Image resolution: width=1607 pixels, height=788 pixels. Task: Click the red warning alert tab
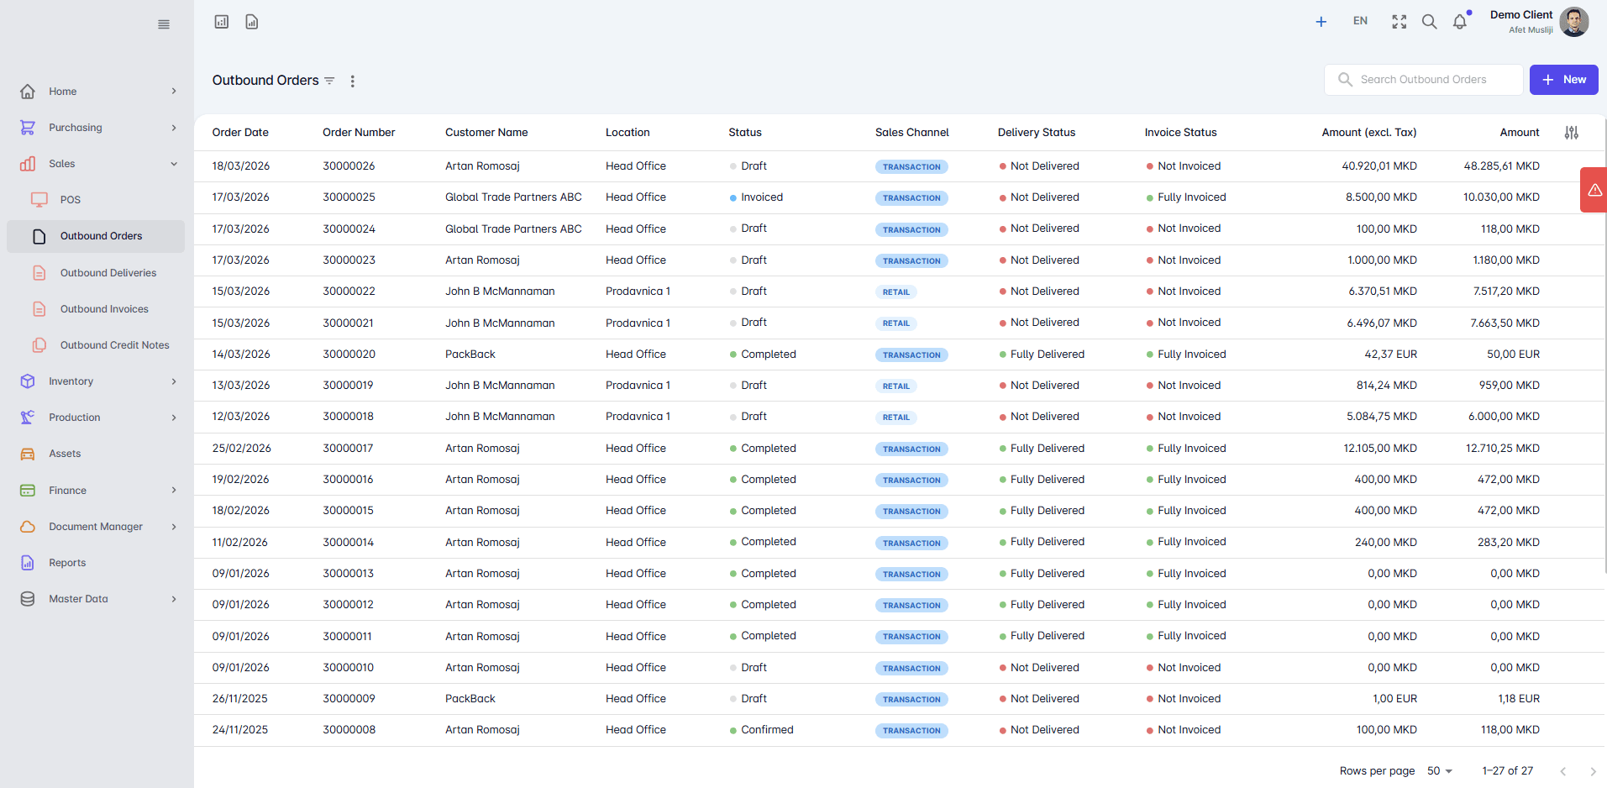[1594, 190]
